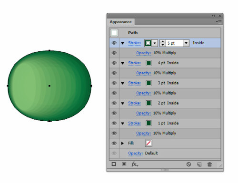Click the Delete Selected Item trash icon

click(x=209, y=164)
